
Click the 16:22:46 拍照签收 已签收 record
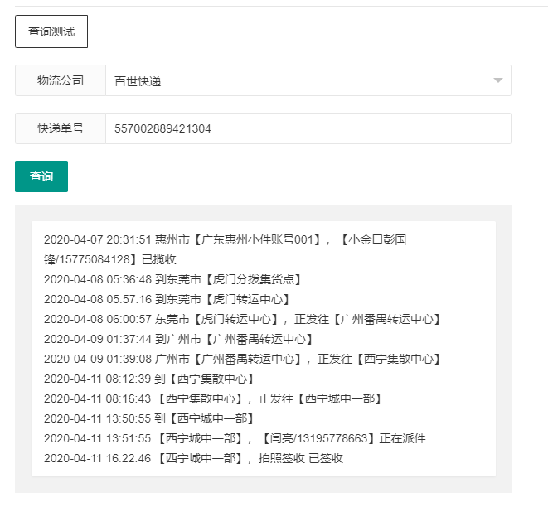pyautogui.click(x=194, y=459)
